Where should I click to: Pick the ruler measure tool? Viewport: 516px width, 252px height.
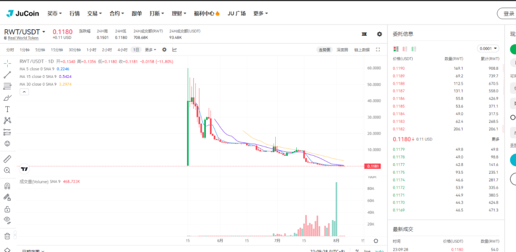(7, 159)
